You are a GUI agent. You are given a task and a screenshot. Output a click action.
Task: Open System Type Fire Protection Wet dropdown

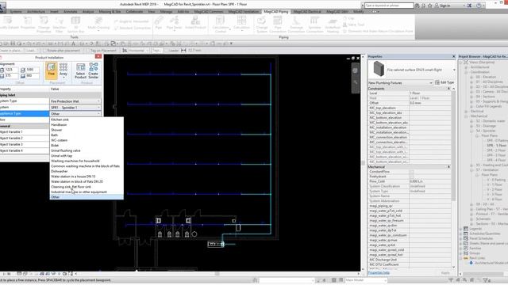[x=75, y=101]
